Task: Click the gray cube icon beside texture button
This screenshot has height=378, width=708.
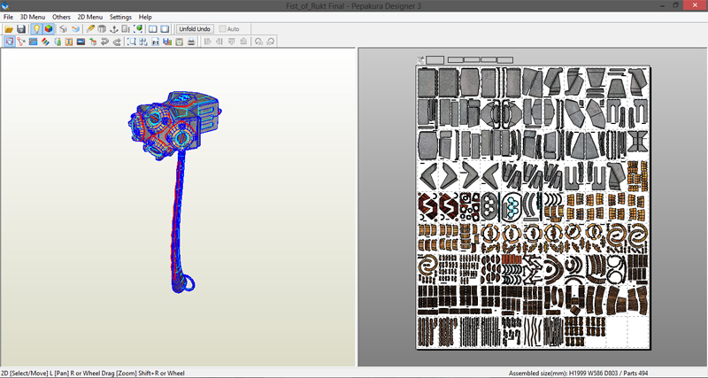Action: tap(63, 29)
